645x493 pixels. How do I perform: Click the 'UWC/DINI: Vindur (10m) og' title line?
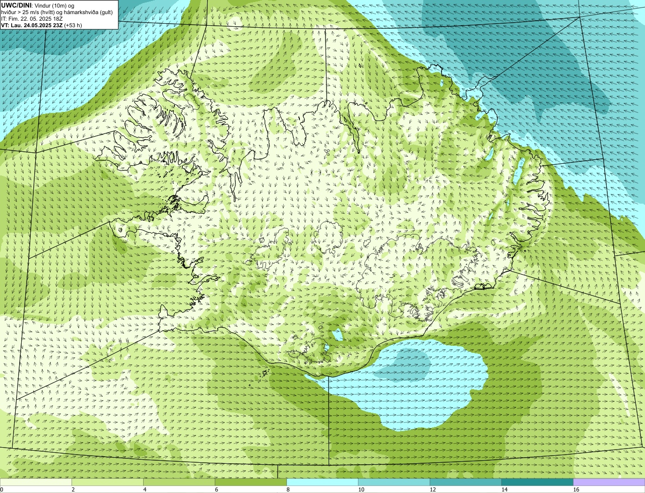(x=38, y=5)
